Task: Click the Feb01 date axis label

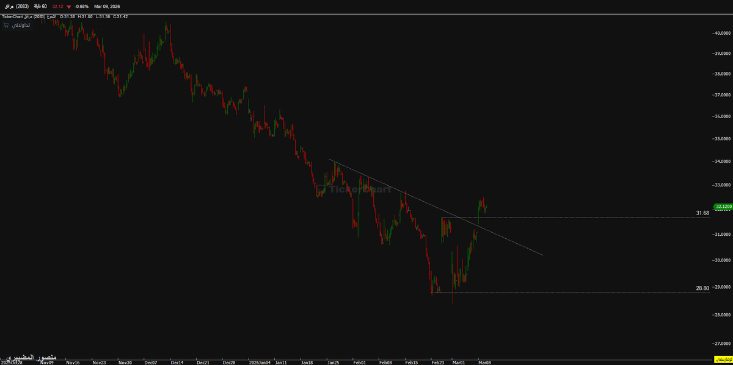Action: (x=360, y=362)
